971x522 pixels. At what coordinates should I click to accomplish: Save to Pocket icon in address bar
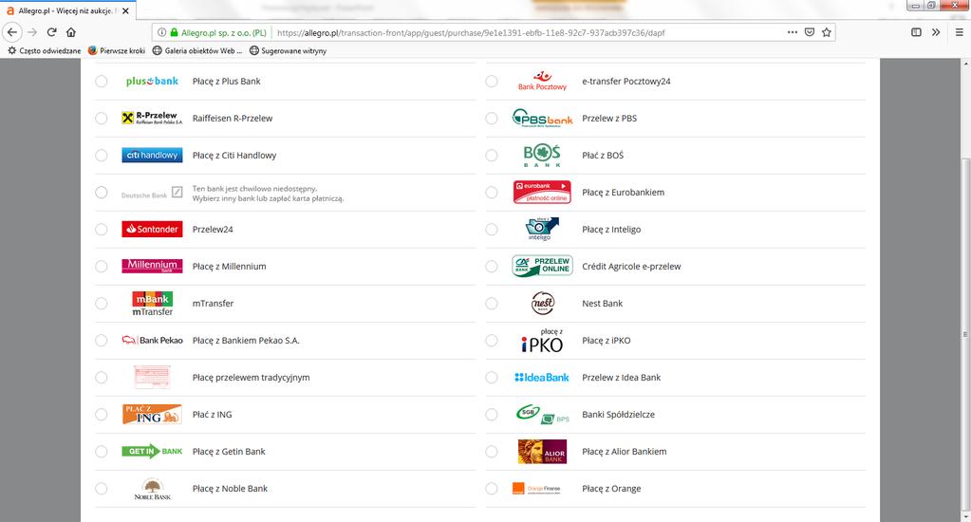[810, 32]
